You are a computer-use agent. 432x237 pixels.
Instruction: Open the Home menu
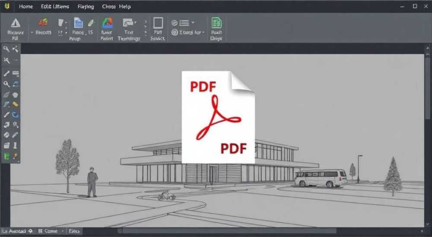[26, 6]
